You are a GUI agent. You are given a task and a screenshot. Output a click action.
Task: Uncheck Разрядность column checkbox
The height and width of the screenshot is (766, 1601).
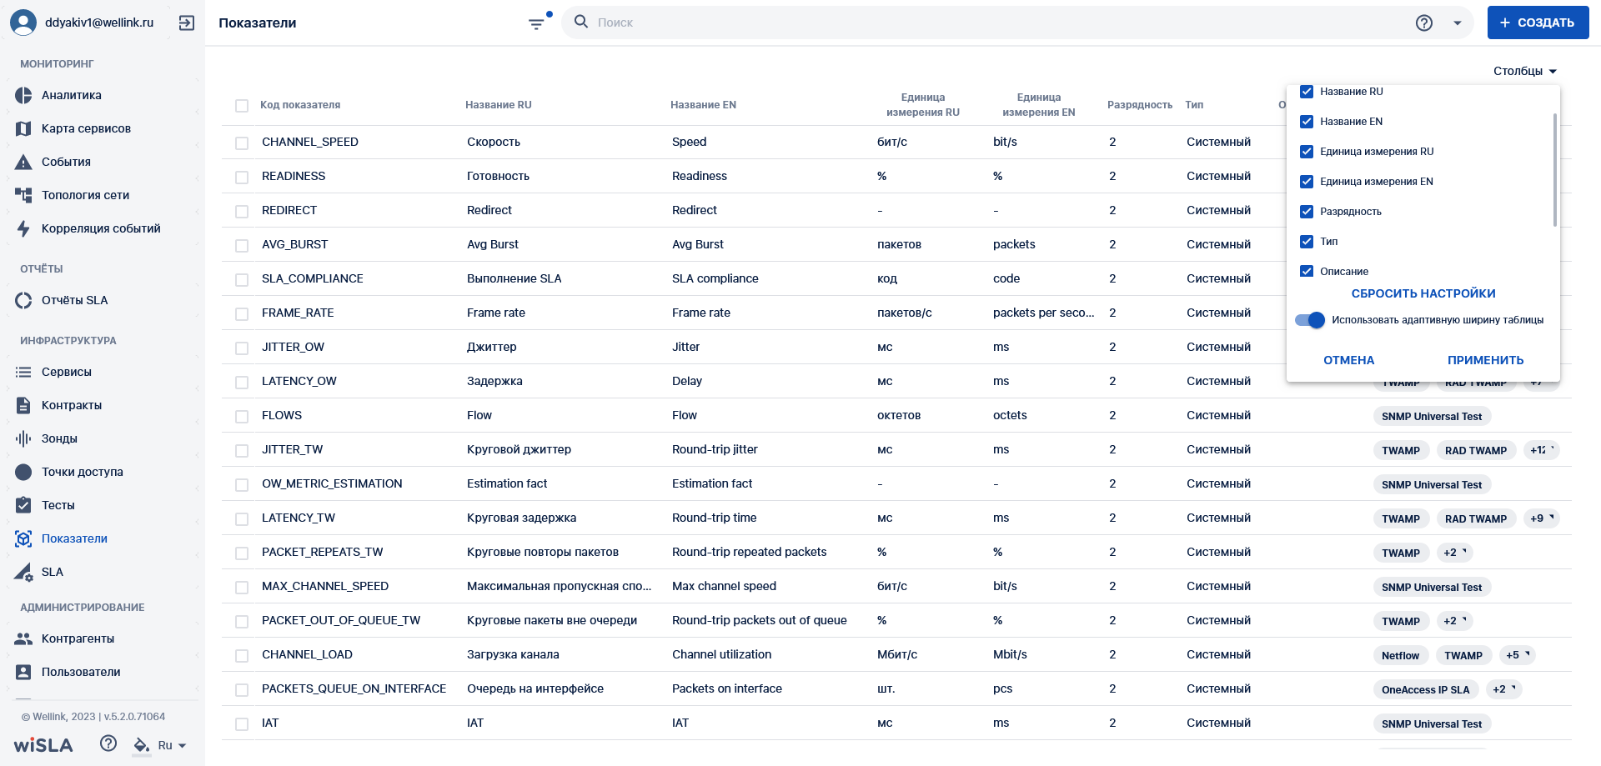tap(1307, 212)
